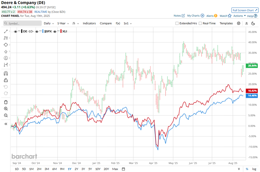This screenshot has height=172, width=260.
Task: Open the Compare menu
Action: coord(106,24)
